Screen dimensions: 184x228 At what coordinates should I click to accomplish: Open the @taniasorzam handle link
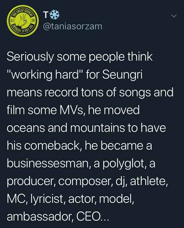[73, 27]
